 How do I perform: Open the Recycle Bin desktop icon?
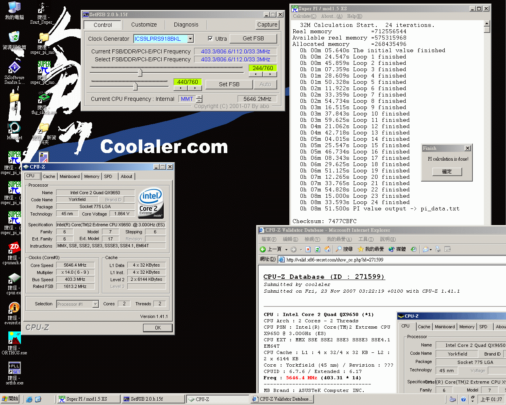tap(14, 40)
